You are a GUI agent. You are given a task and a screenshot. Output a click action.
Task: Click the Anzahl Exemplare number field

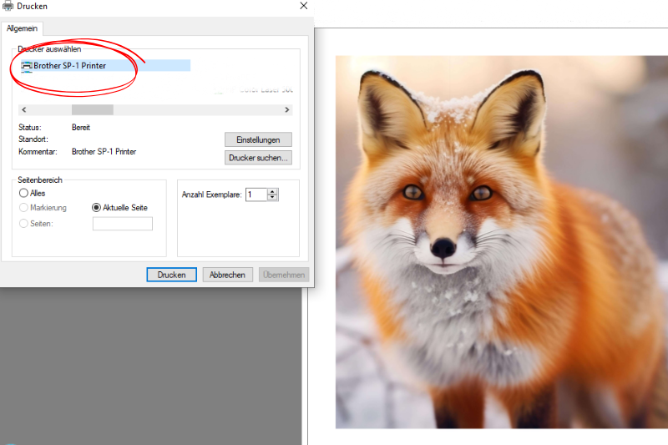click(256, 195)
